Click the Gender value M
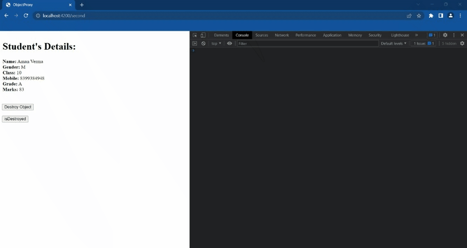 click(x=23, y=67)
